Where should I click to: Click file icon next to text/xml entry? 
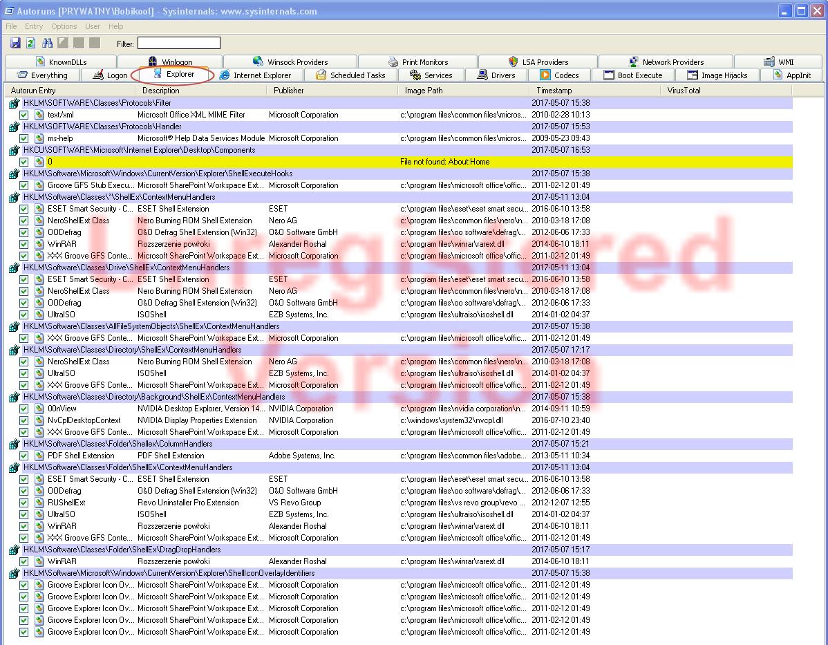tap(39, 115)
